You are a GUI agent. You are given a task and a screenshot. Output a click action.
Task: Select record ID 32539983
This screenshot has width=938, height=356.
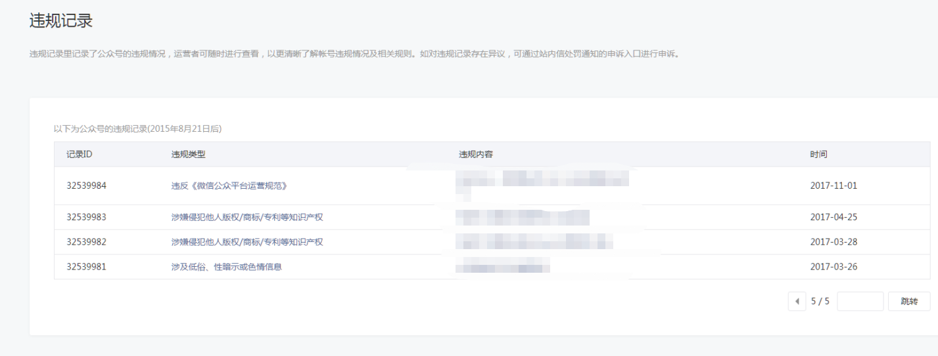tap(86, 217)
